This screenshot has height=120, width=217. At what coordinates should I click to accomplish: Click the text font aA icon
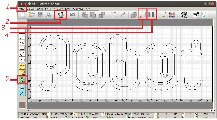pos(184,15)
